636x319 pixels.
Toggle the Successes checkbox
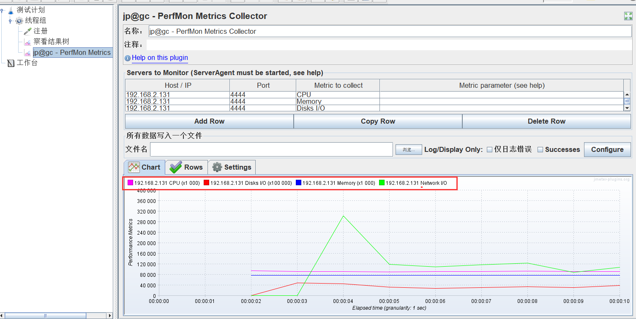540,149
